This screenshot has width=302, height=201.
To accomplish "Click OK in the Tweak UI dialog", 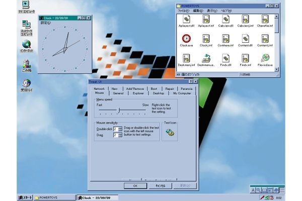I will tap(135, 186).
